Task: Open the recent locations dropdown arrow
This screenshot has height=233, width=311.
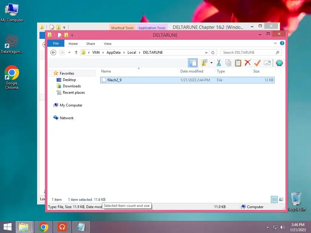Action: [x=69, y=52]
